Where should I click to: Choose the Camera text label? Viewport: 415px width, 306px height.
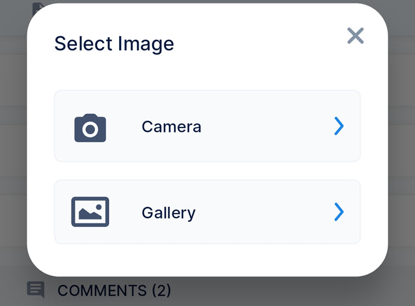pos(171,127)
